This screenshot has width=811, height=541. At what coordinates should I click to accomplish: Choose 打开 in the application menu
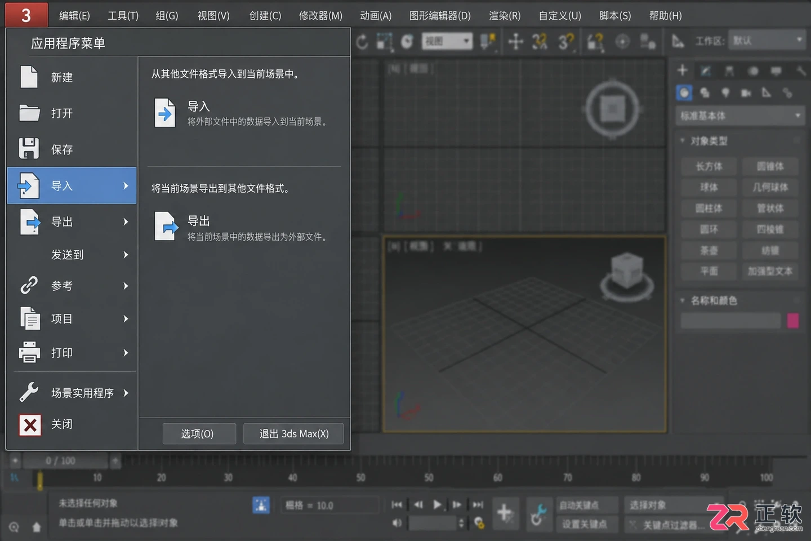coord(72,113)
